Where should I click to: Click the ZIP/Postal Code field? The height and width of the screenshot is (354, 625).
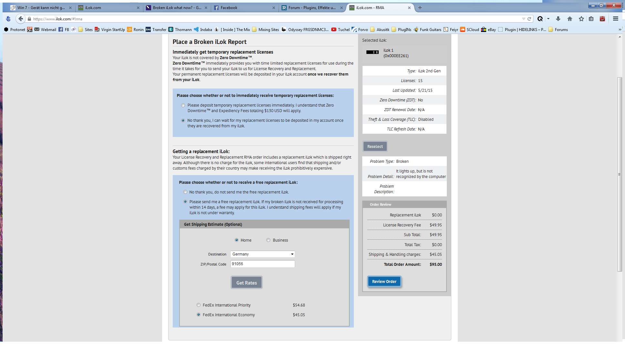tap(262, 264)
